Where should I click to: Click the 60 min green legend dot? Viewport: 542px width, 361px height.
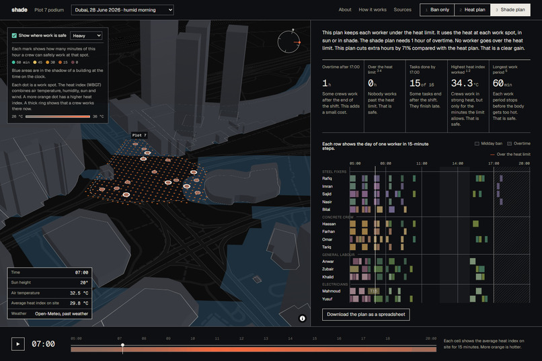(x=13, y=63)
